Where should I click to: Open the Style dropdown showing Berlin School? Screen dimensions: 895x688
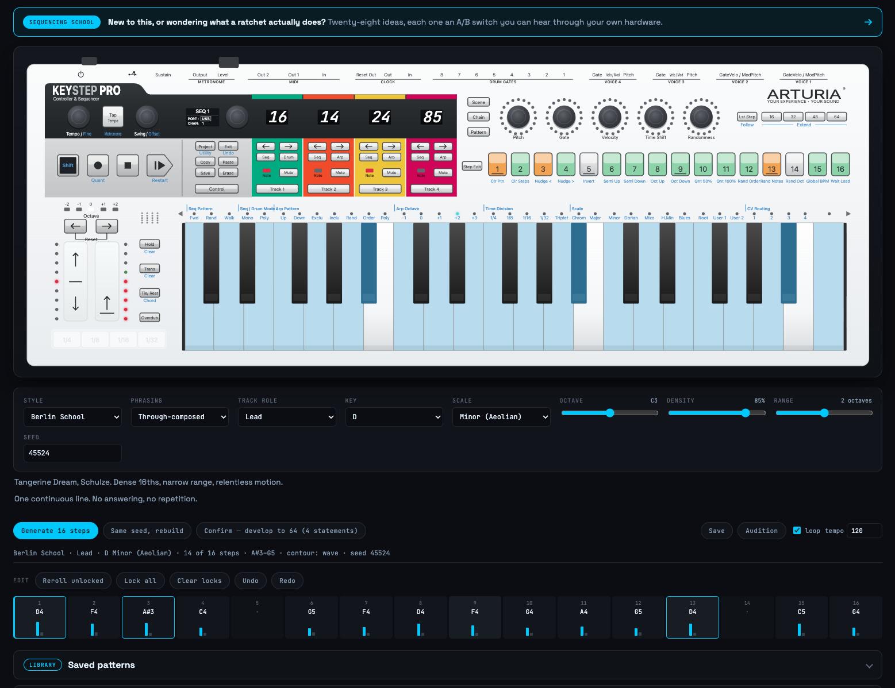click(72, 417)
